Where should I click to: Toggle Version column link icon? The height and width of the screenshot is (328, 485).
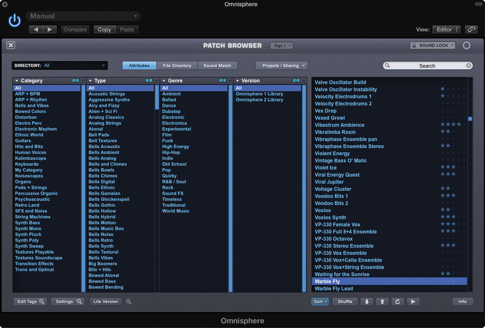click(296, 81)
